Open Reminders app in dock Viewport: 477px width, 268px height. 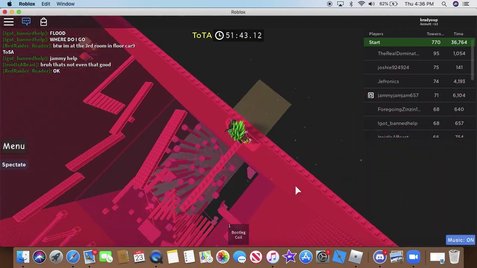coord(189,257)
